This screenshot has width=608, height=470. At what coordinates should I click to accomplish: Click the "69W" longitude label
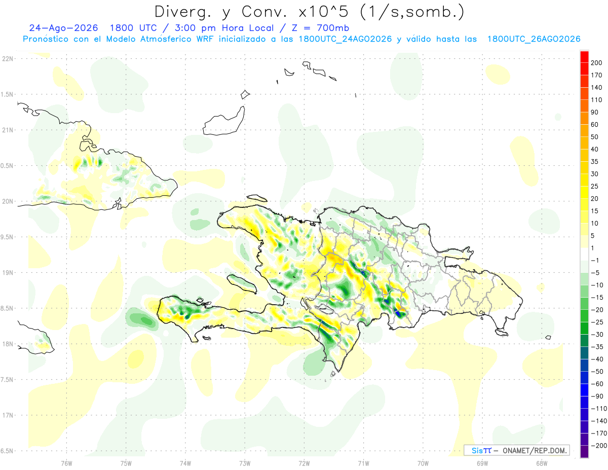pyautogui.click(x=482, y=462)
